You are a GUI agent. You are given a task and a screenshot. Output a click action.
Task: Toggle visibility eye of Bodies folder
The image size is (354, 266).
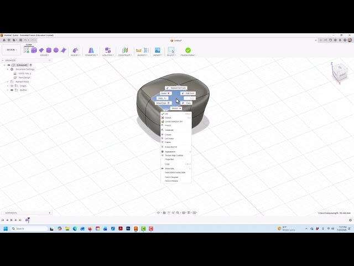pyautogui.click(x=12, y=90)
